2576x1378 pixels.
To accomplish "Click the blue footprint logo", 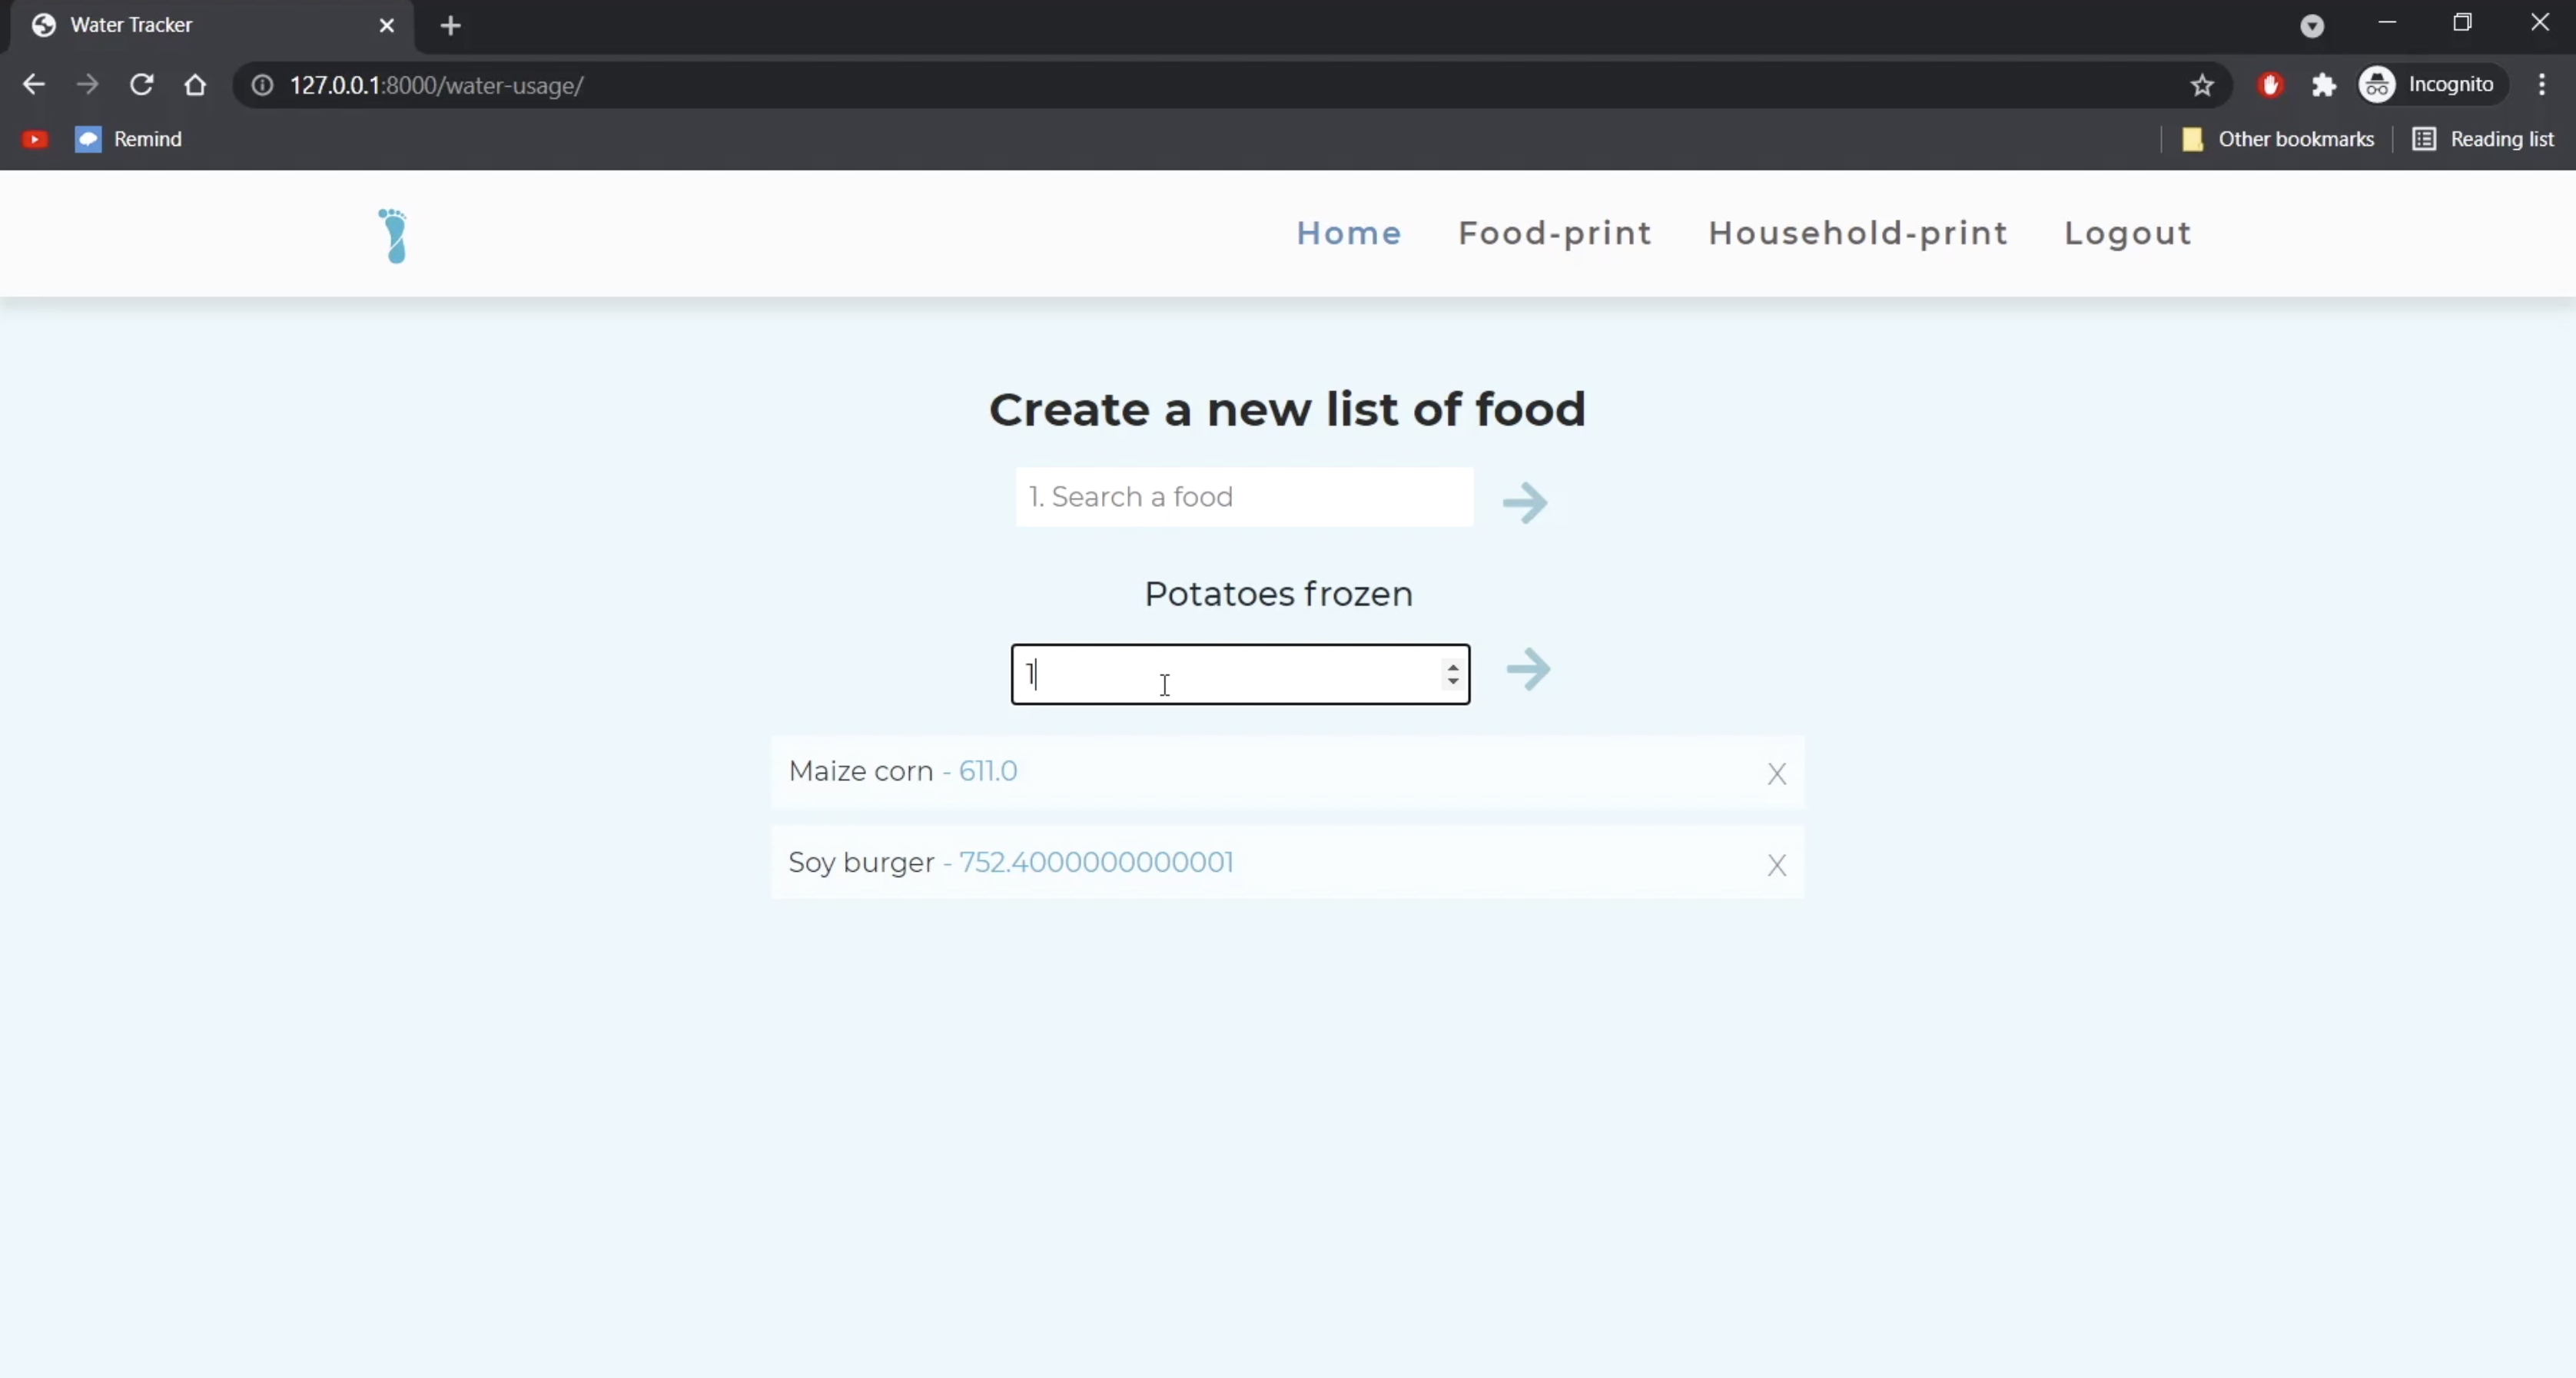I will [394, 236].
